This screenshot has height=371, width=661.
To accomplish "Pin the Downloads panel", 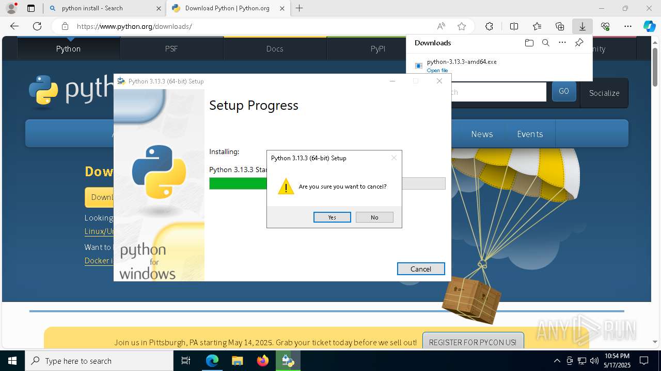I will pyautogui.click(x=579, y=43).
